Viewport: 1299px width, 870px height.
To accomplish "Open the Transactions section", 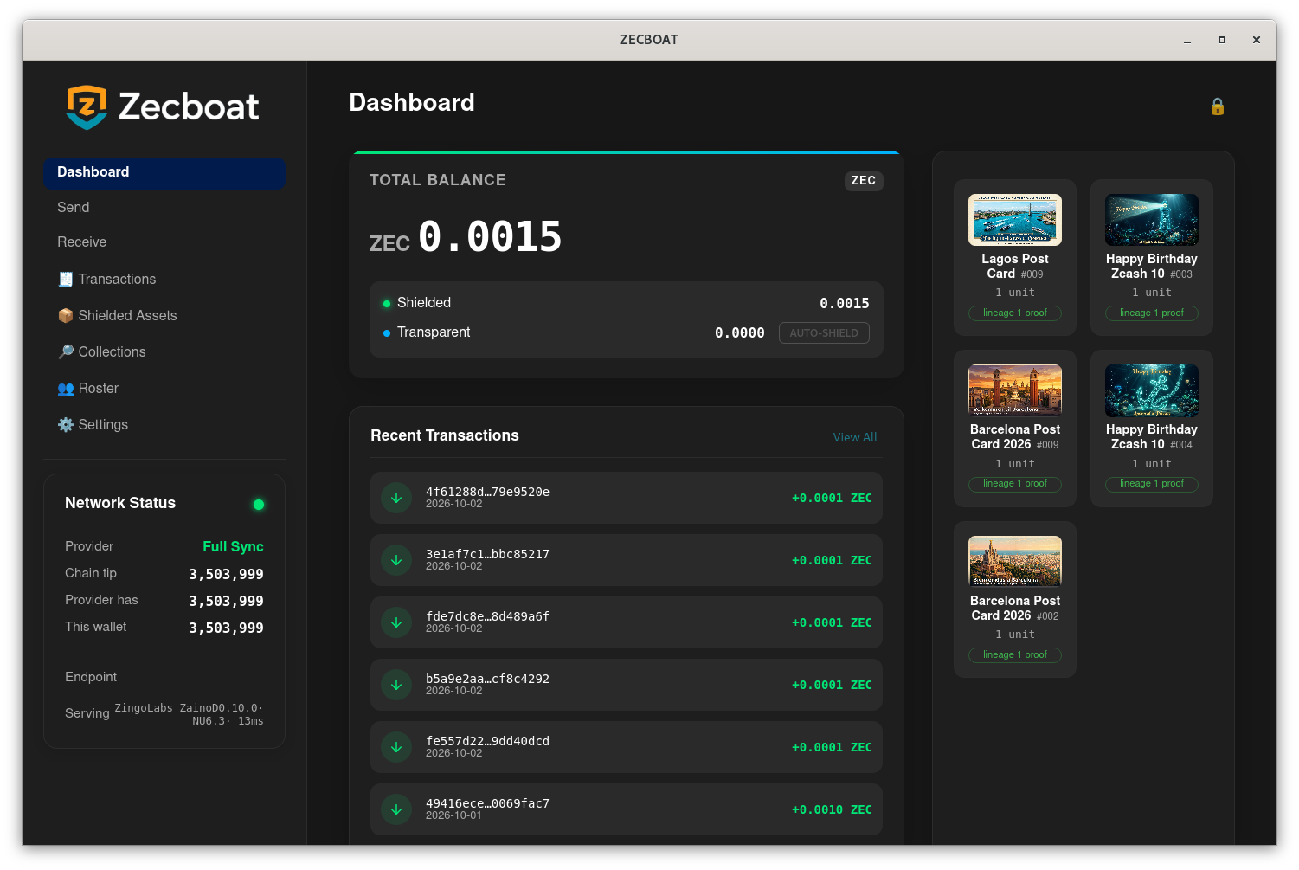I will pos(164,279).
